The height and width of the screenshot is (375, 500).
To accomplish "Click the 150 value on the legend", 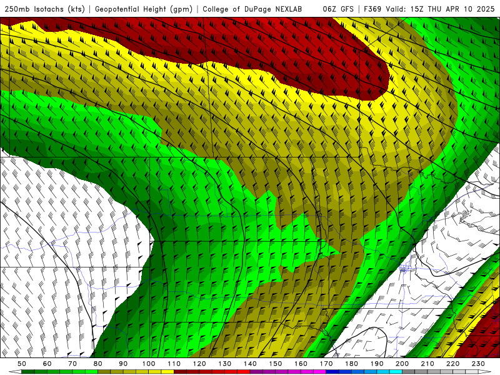I will coord(276,364).
